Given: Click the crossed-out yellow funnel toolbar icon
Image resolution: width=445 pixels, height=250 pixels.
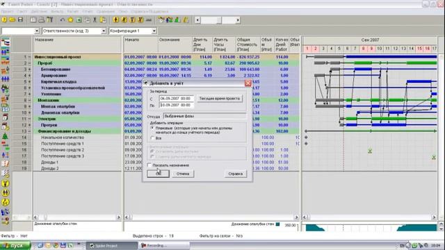Looking at the screenshot, I should [x=140, y=20].
